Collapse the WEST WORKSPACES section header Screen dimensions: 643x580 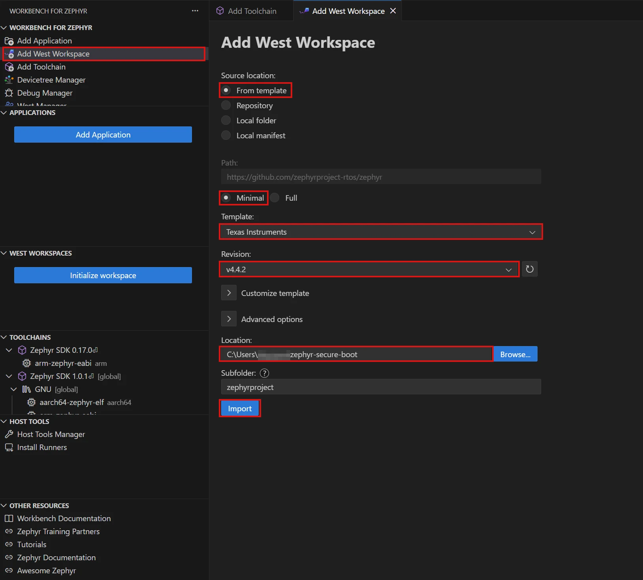[104, 253]
